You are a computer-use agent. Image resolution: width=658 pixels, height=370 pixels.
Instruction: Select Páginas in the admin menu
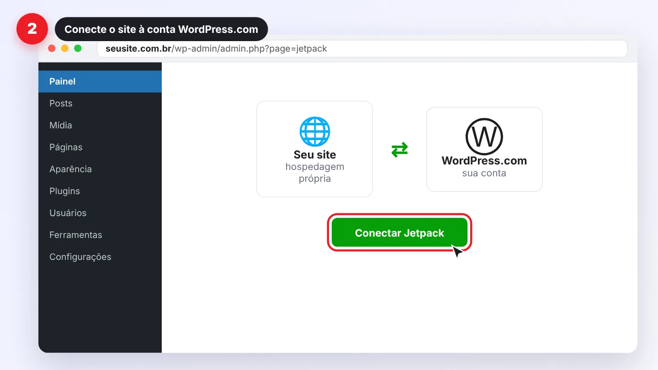point(100,147)
